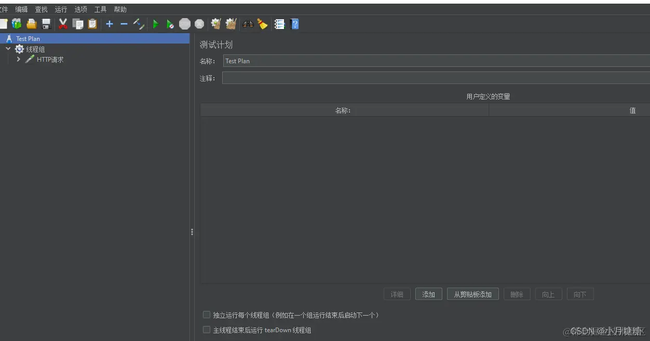This screenshot has height=341, width=650.
Task: Enable 主线程结束后运行 tearDown 线程组 checkbox
Action: pos(206,330)
